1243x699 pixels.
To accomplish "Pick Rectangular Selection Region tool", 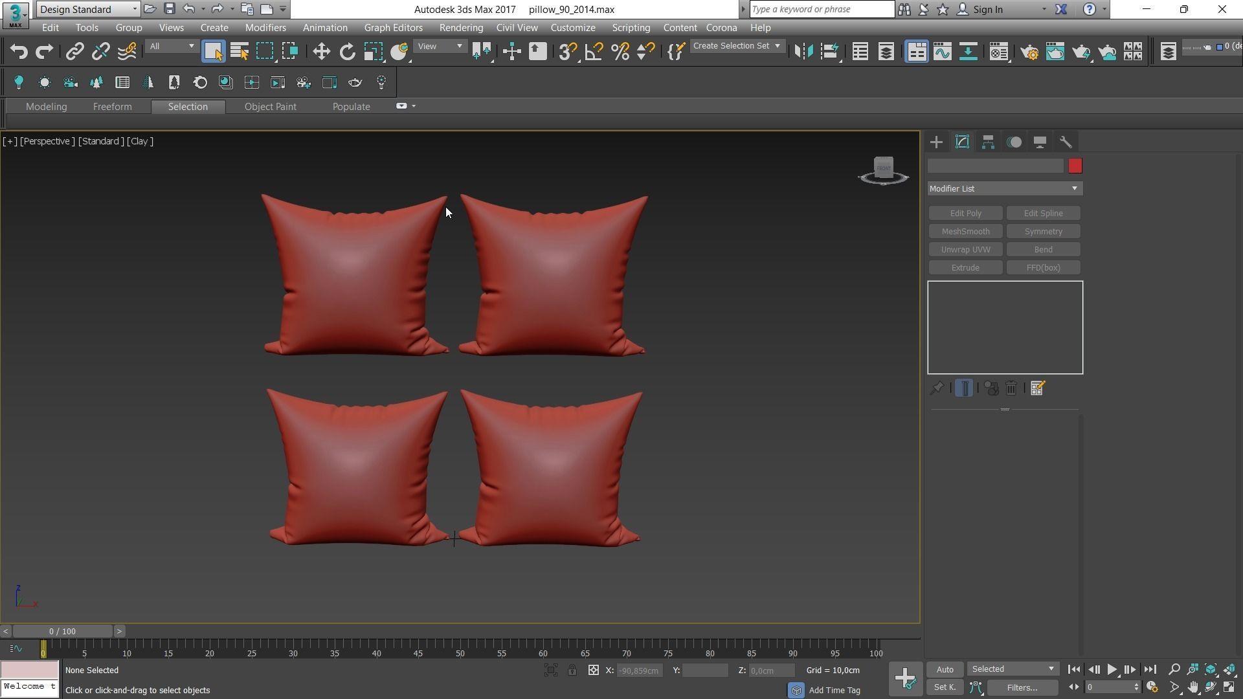I will [265, 52].
